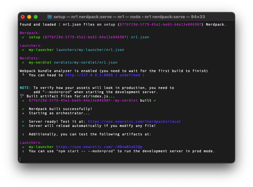
Task: Click the first Launchers: heading
Action: tap(31, 45)
